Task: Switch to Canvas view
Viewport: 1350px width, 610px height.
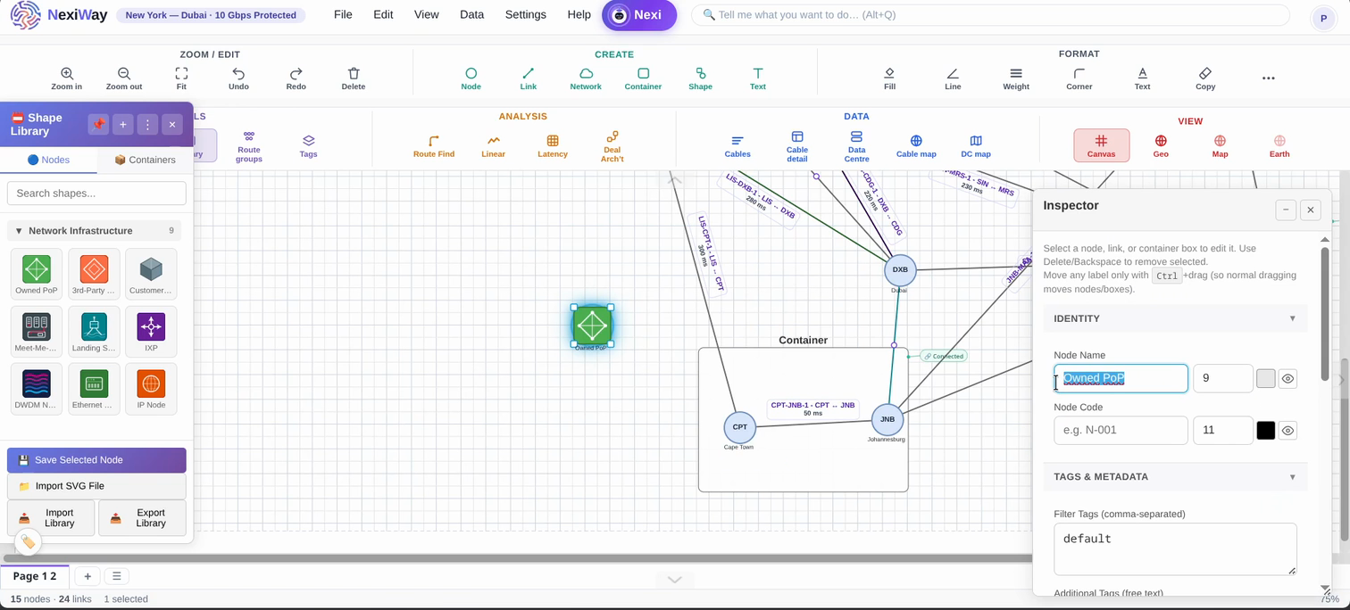Action: (x=1101, y=145)
